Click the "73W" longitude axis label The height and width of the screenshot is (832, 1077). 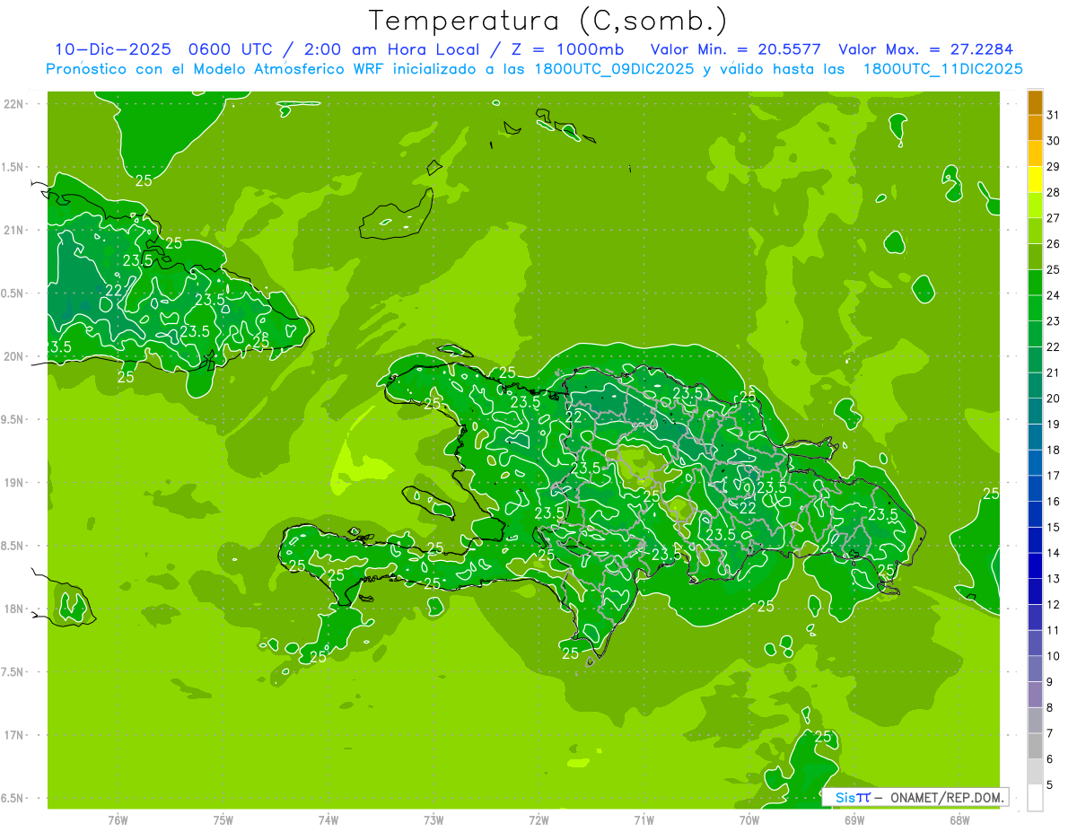(x=433, y=820)
